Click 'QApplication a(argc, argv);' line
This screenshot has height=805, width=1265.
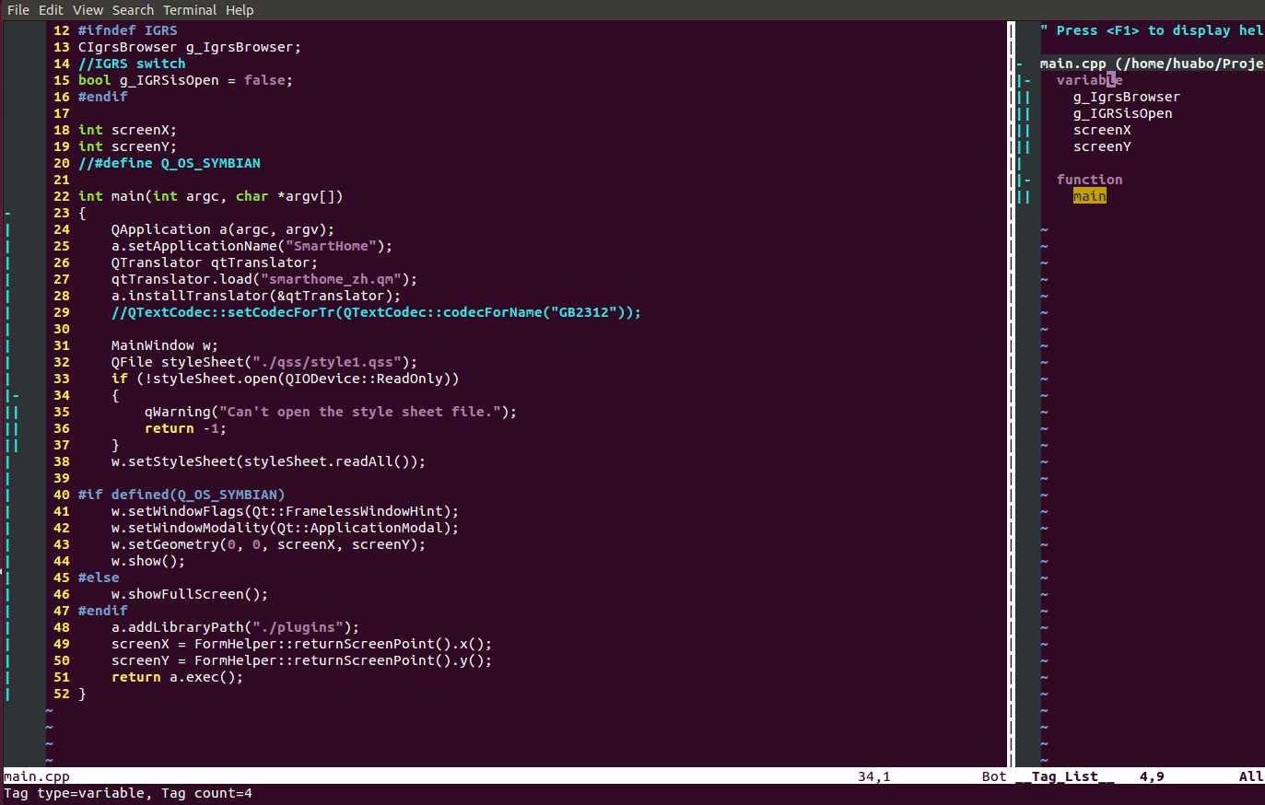(x=223, y=229)
